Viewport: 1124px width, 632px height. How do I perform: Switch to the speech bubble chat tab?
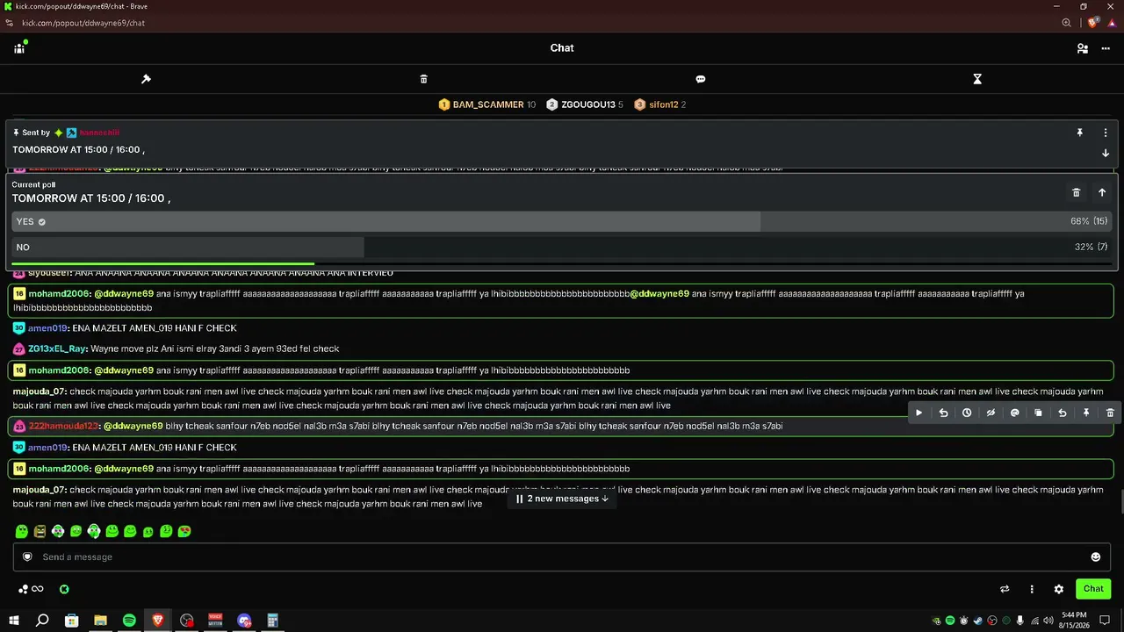(701, 79)
